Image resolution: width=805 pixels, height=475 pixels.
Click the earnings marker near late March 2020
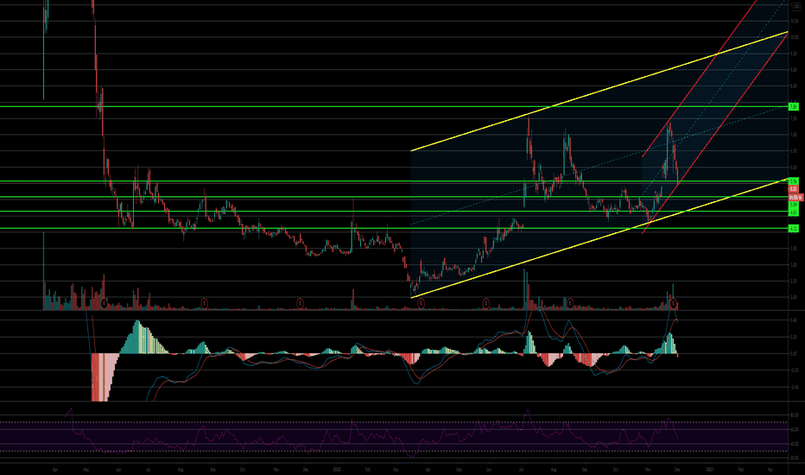pyautogui.click(x=421, y=303)
